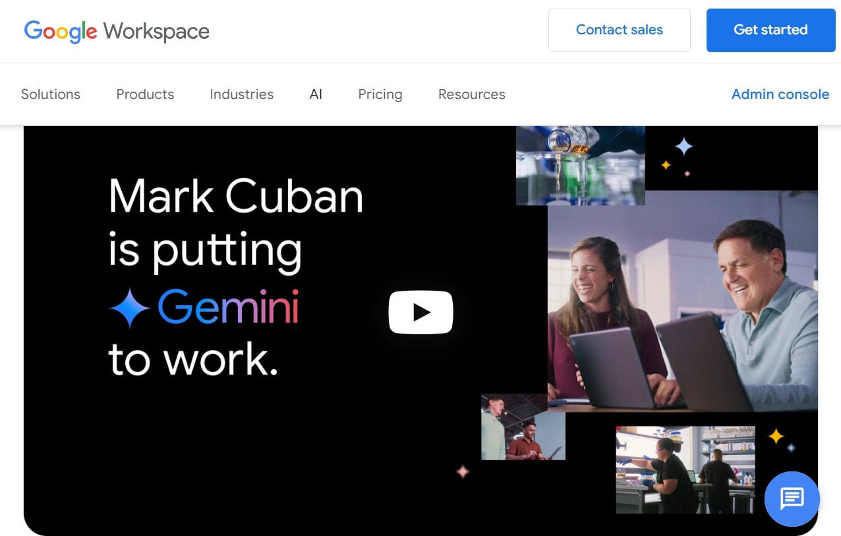Image resolution: width=841 pixels, height=536 pixels.
Task: Expand the Industries menu
Action: pos(241,94)
